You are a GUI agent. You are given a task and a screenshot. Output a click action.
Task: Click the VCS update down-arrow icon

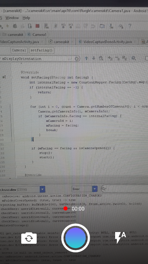(x=63, y=26)
